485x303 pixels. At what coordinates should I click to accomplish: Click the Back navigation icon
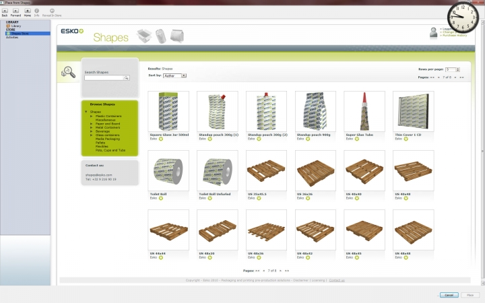coord(5,11)
